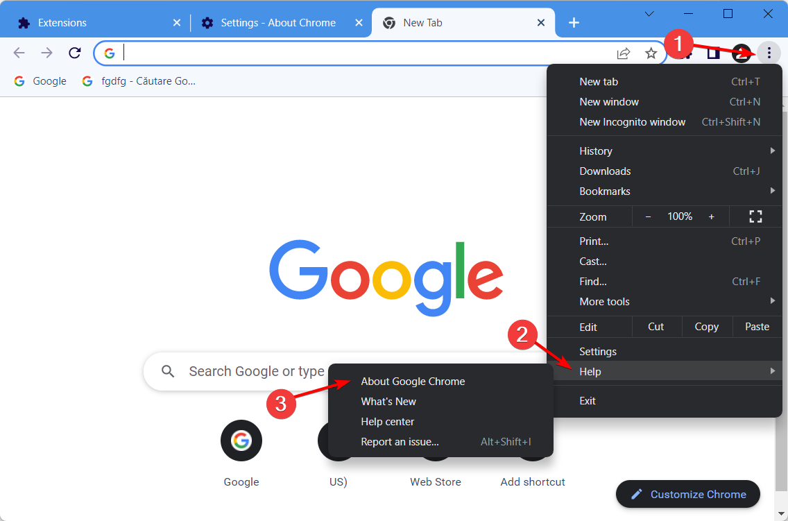Image resolution: width=788 pixels, height=521 pixels.
Task: Click the three-dot Chrome menu button
Action: [769, 53]
